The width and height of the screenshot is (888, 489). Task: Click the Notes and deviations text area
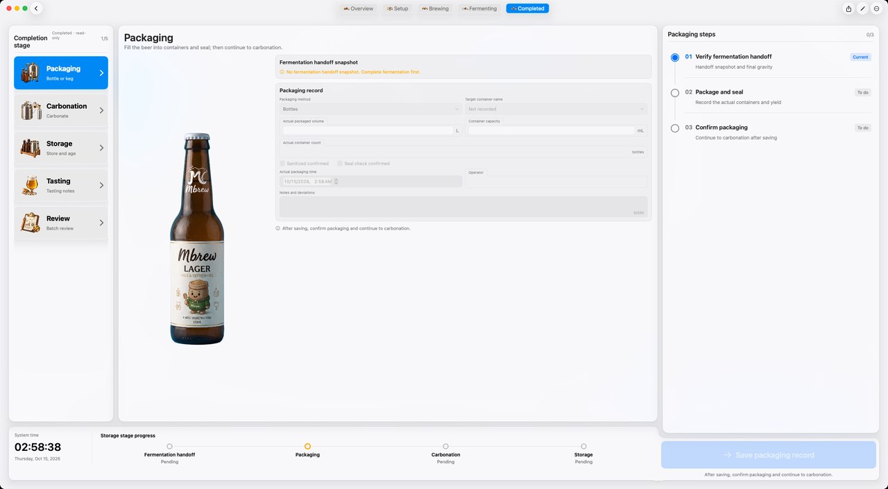[x=463, y=207]
